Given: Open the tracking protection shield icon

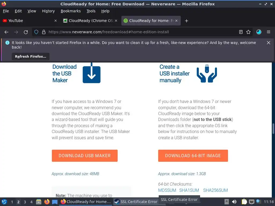Looking at the screenshot, I should [x=36, y=32].
